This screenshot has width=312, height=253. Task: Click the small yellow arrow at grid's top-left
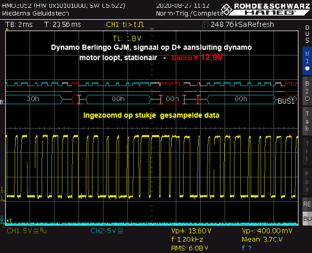click(x=7, y=30)
